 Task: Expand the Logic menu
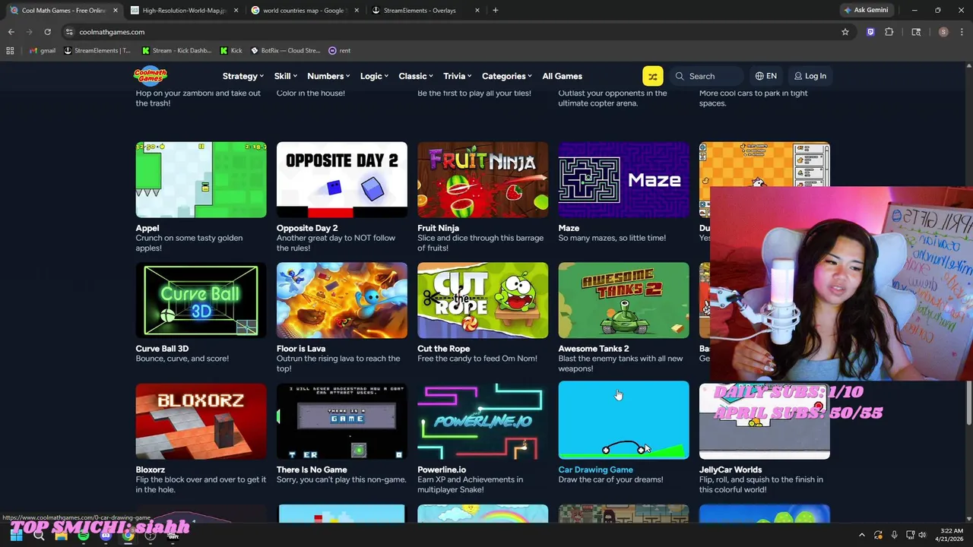[x=374, y=76]
